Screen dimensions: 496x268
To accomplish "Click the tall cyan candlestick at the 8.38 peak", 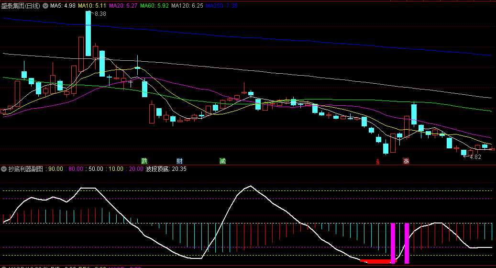I will point(88,33).
